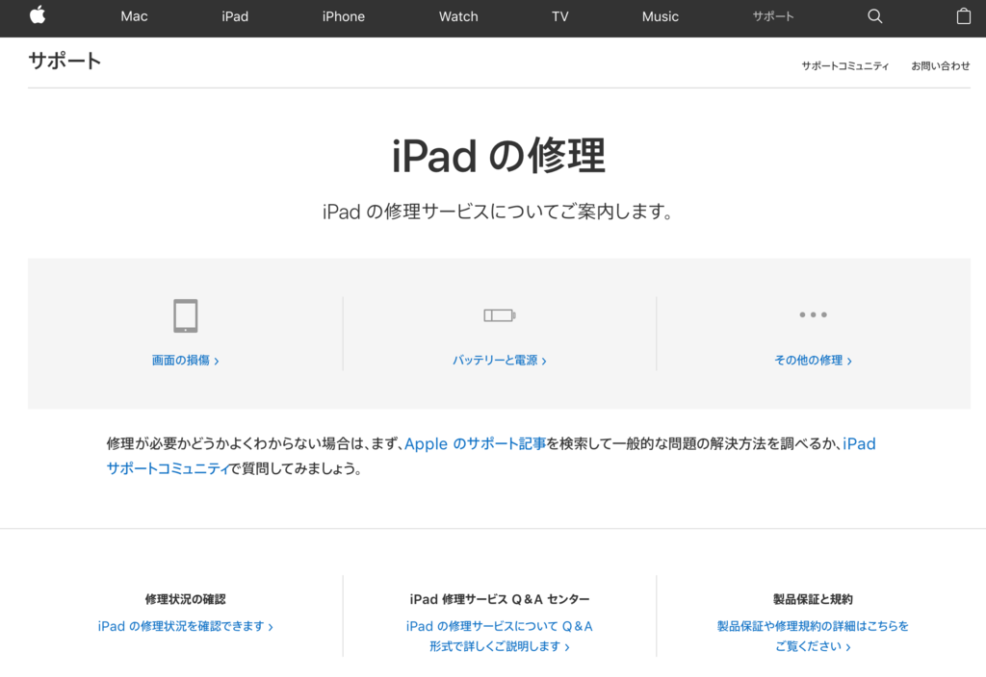Open iPad の修理状況を確認できます link

186,626
